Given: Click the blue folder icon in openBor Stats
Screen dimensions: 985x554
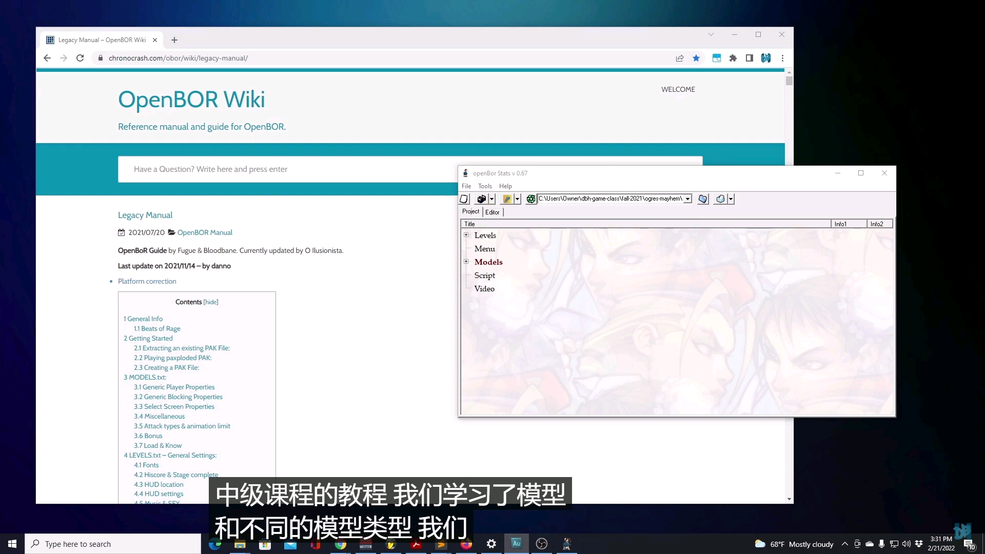Looking at the screenshot, I should (x=703, y=199).
